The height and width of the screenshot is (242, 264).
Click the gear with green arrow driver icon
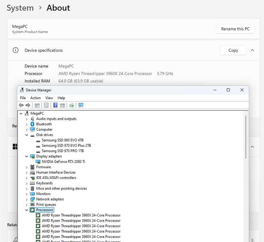coord(72,105)
